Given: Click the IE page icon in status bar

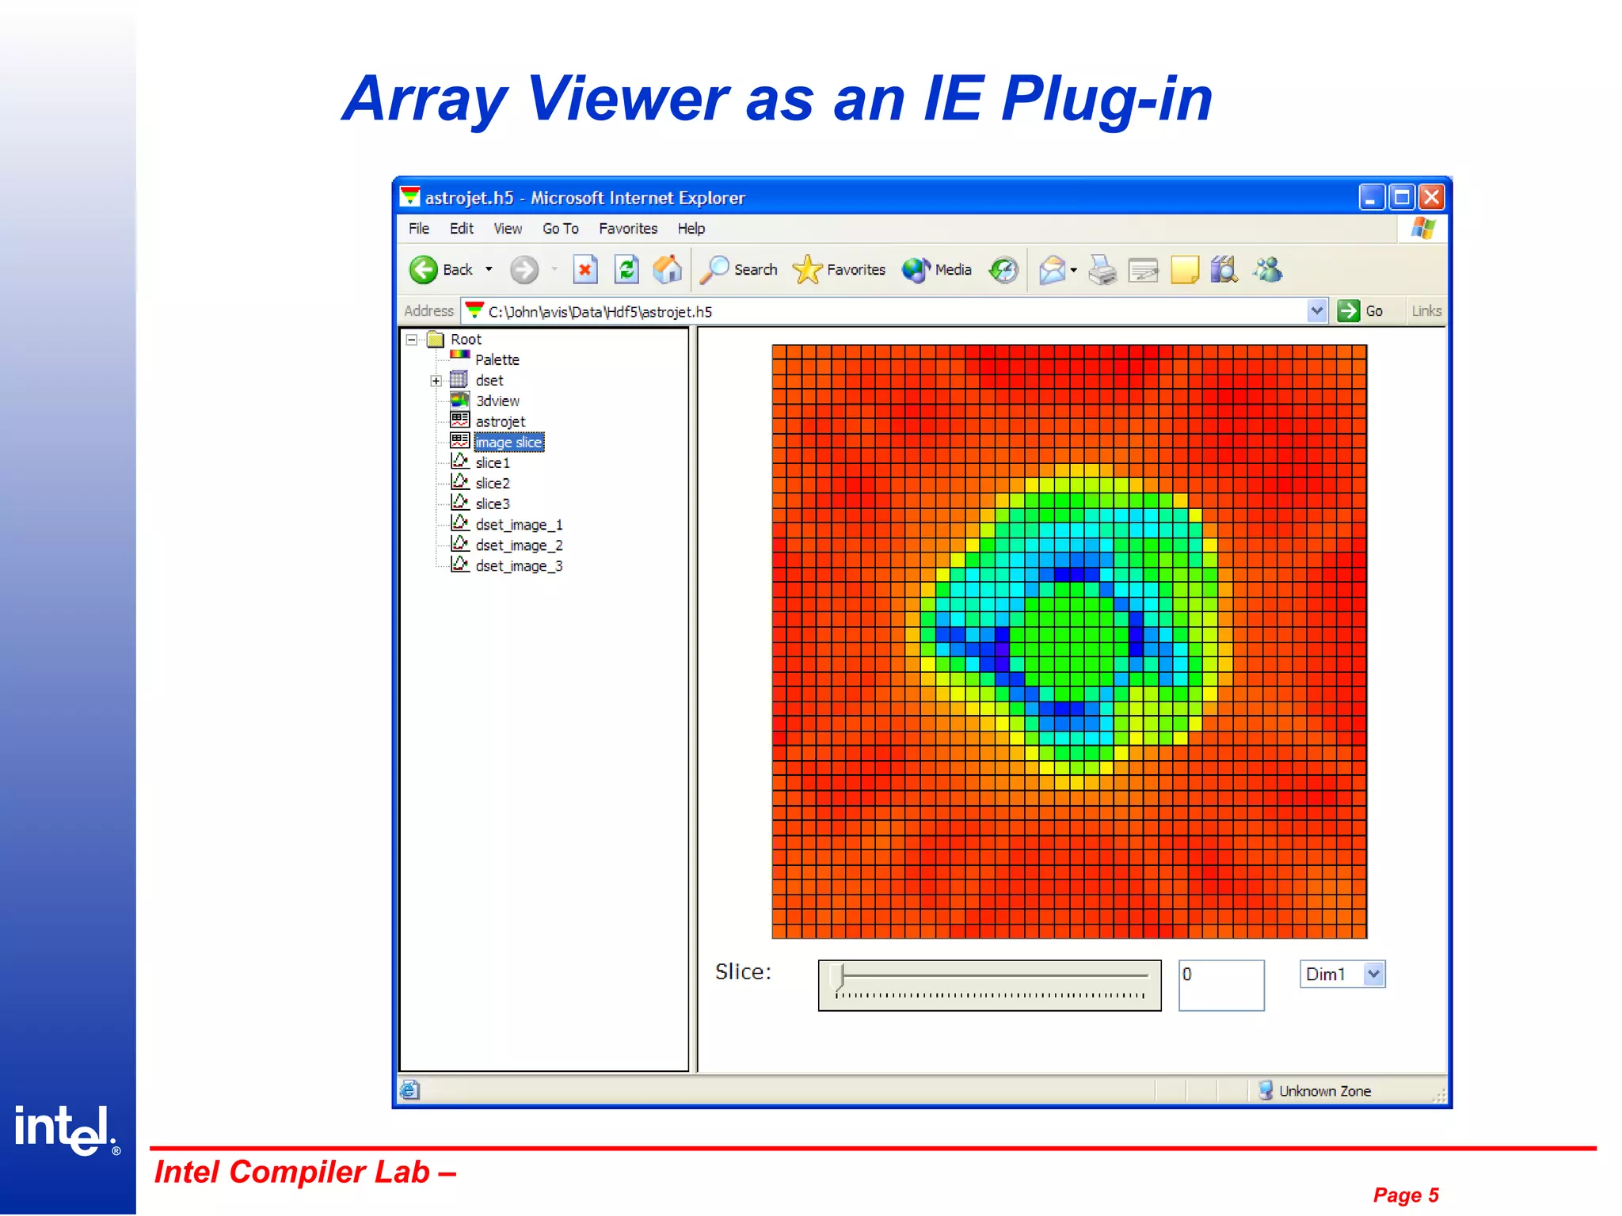Looking at the screenshot, I should tap(409, 1091).
